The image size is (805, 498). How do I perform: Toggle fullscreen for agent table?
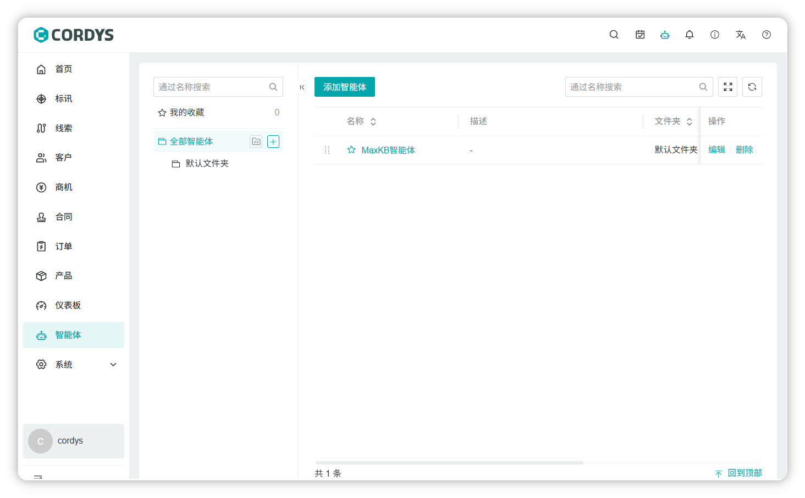click(x=728, y=87)
